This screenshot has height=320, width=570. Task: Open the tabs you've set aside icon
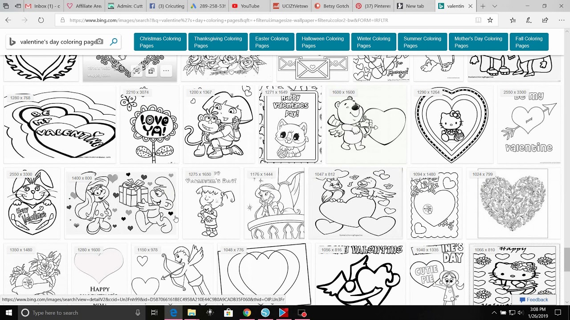tap(6, 6)
